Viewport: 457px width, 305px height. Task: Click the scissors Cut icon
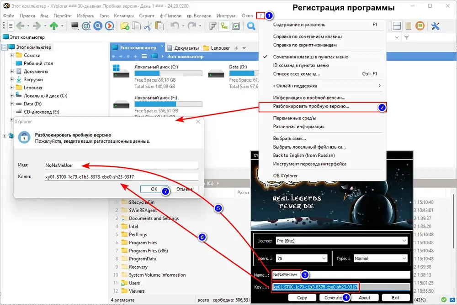point(147,26)
